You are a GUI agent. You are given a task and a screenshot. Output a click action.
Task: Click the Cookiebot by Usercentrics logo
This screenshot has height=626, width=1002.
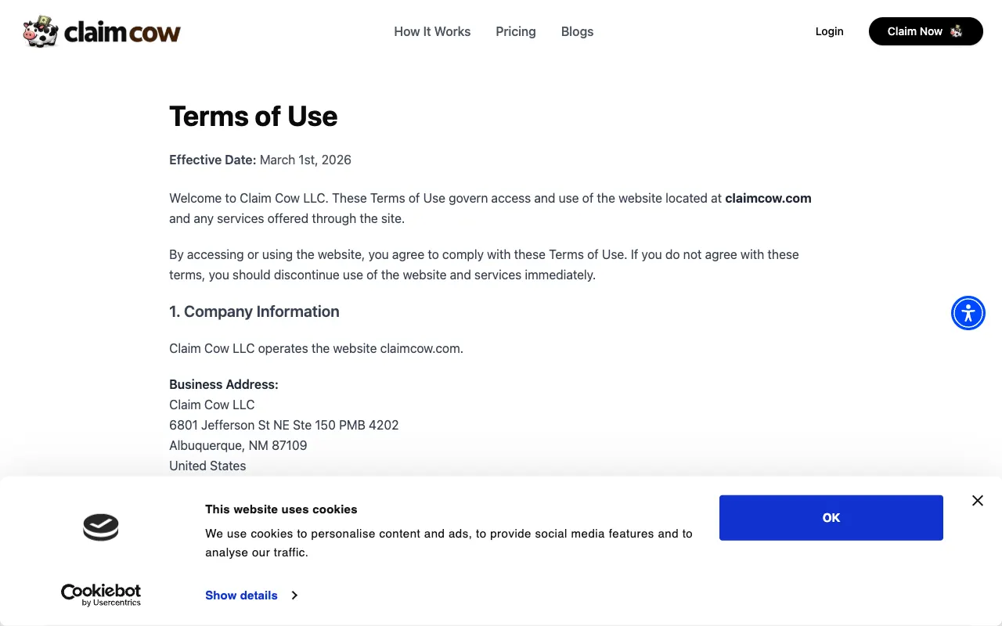pyautogui.click(x=101, y=595)
